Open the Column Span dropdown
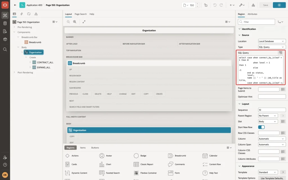This screenshot has width=288, height=180. [x=272, y=145]
